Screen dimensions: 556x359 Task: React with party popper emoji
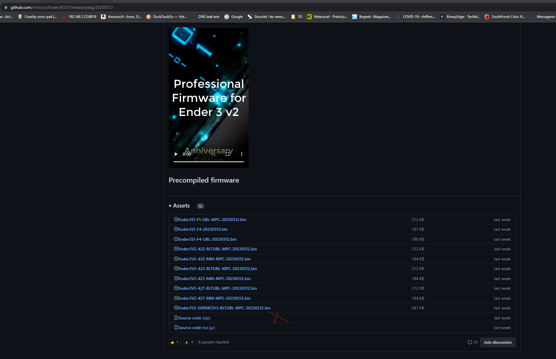pos(190,342)
